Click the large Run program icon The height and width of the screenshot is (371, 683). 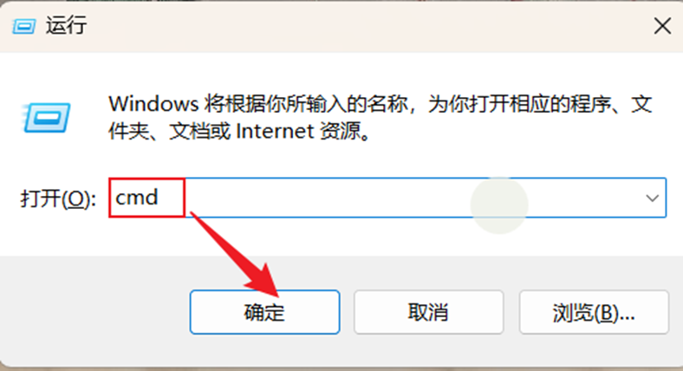click(x=46, y=118)
